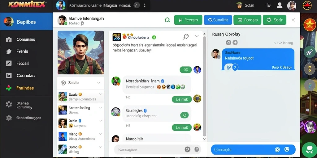Expand the Salole dropdown

coord(98,83)
